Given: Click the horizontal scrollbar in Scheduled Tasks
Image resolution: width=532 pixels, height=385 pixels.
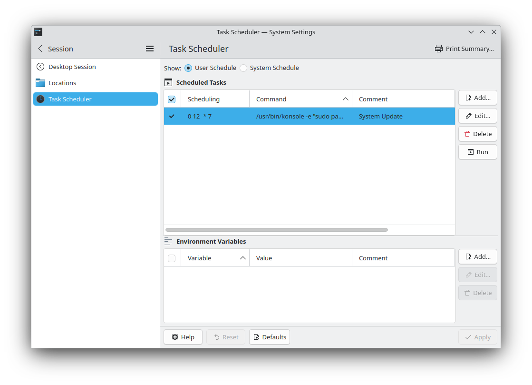Looking at the screenshot, I should (276, 230).
